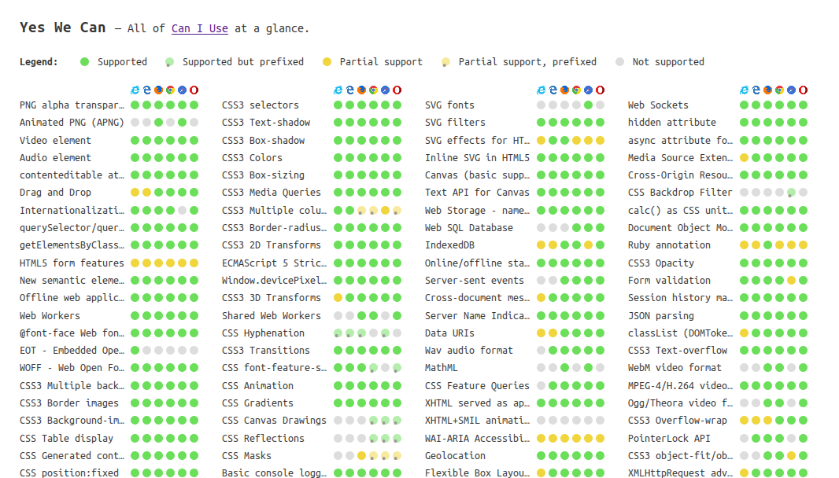Select the Web SQL Database feature
The image size is (839, 478).
tap(468, 228)
